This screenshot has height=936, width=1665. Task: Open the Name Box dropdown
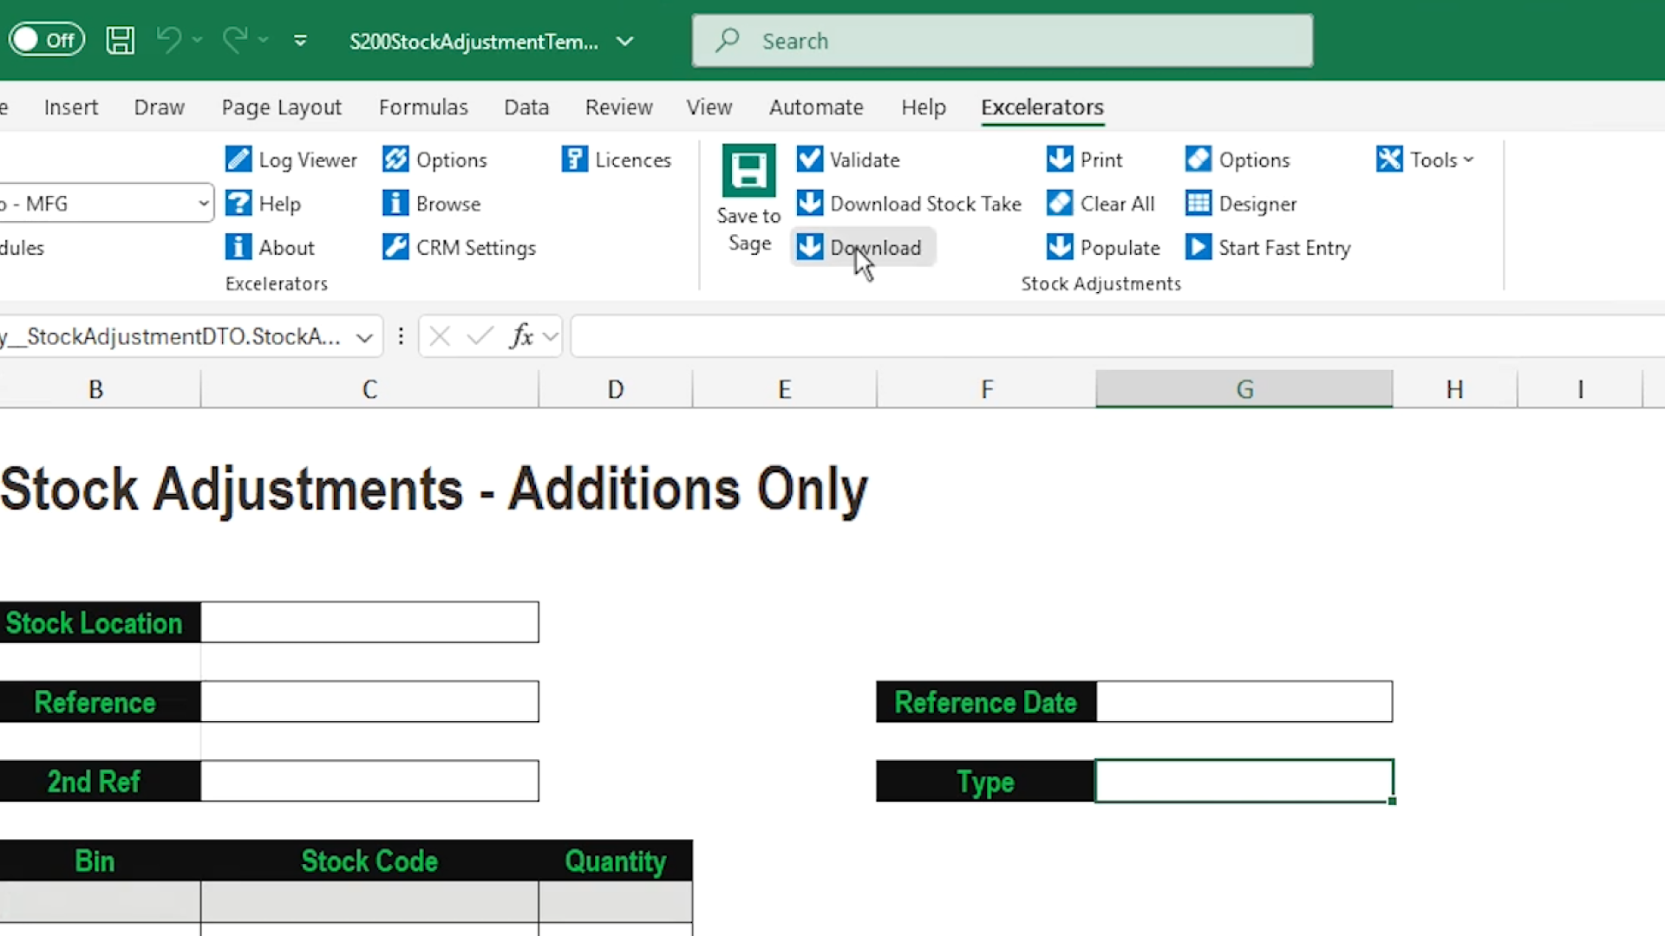362,336
